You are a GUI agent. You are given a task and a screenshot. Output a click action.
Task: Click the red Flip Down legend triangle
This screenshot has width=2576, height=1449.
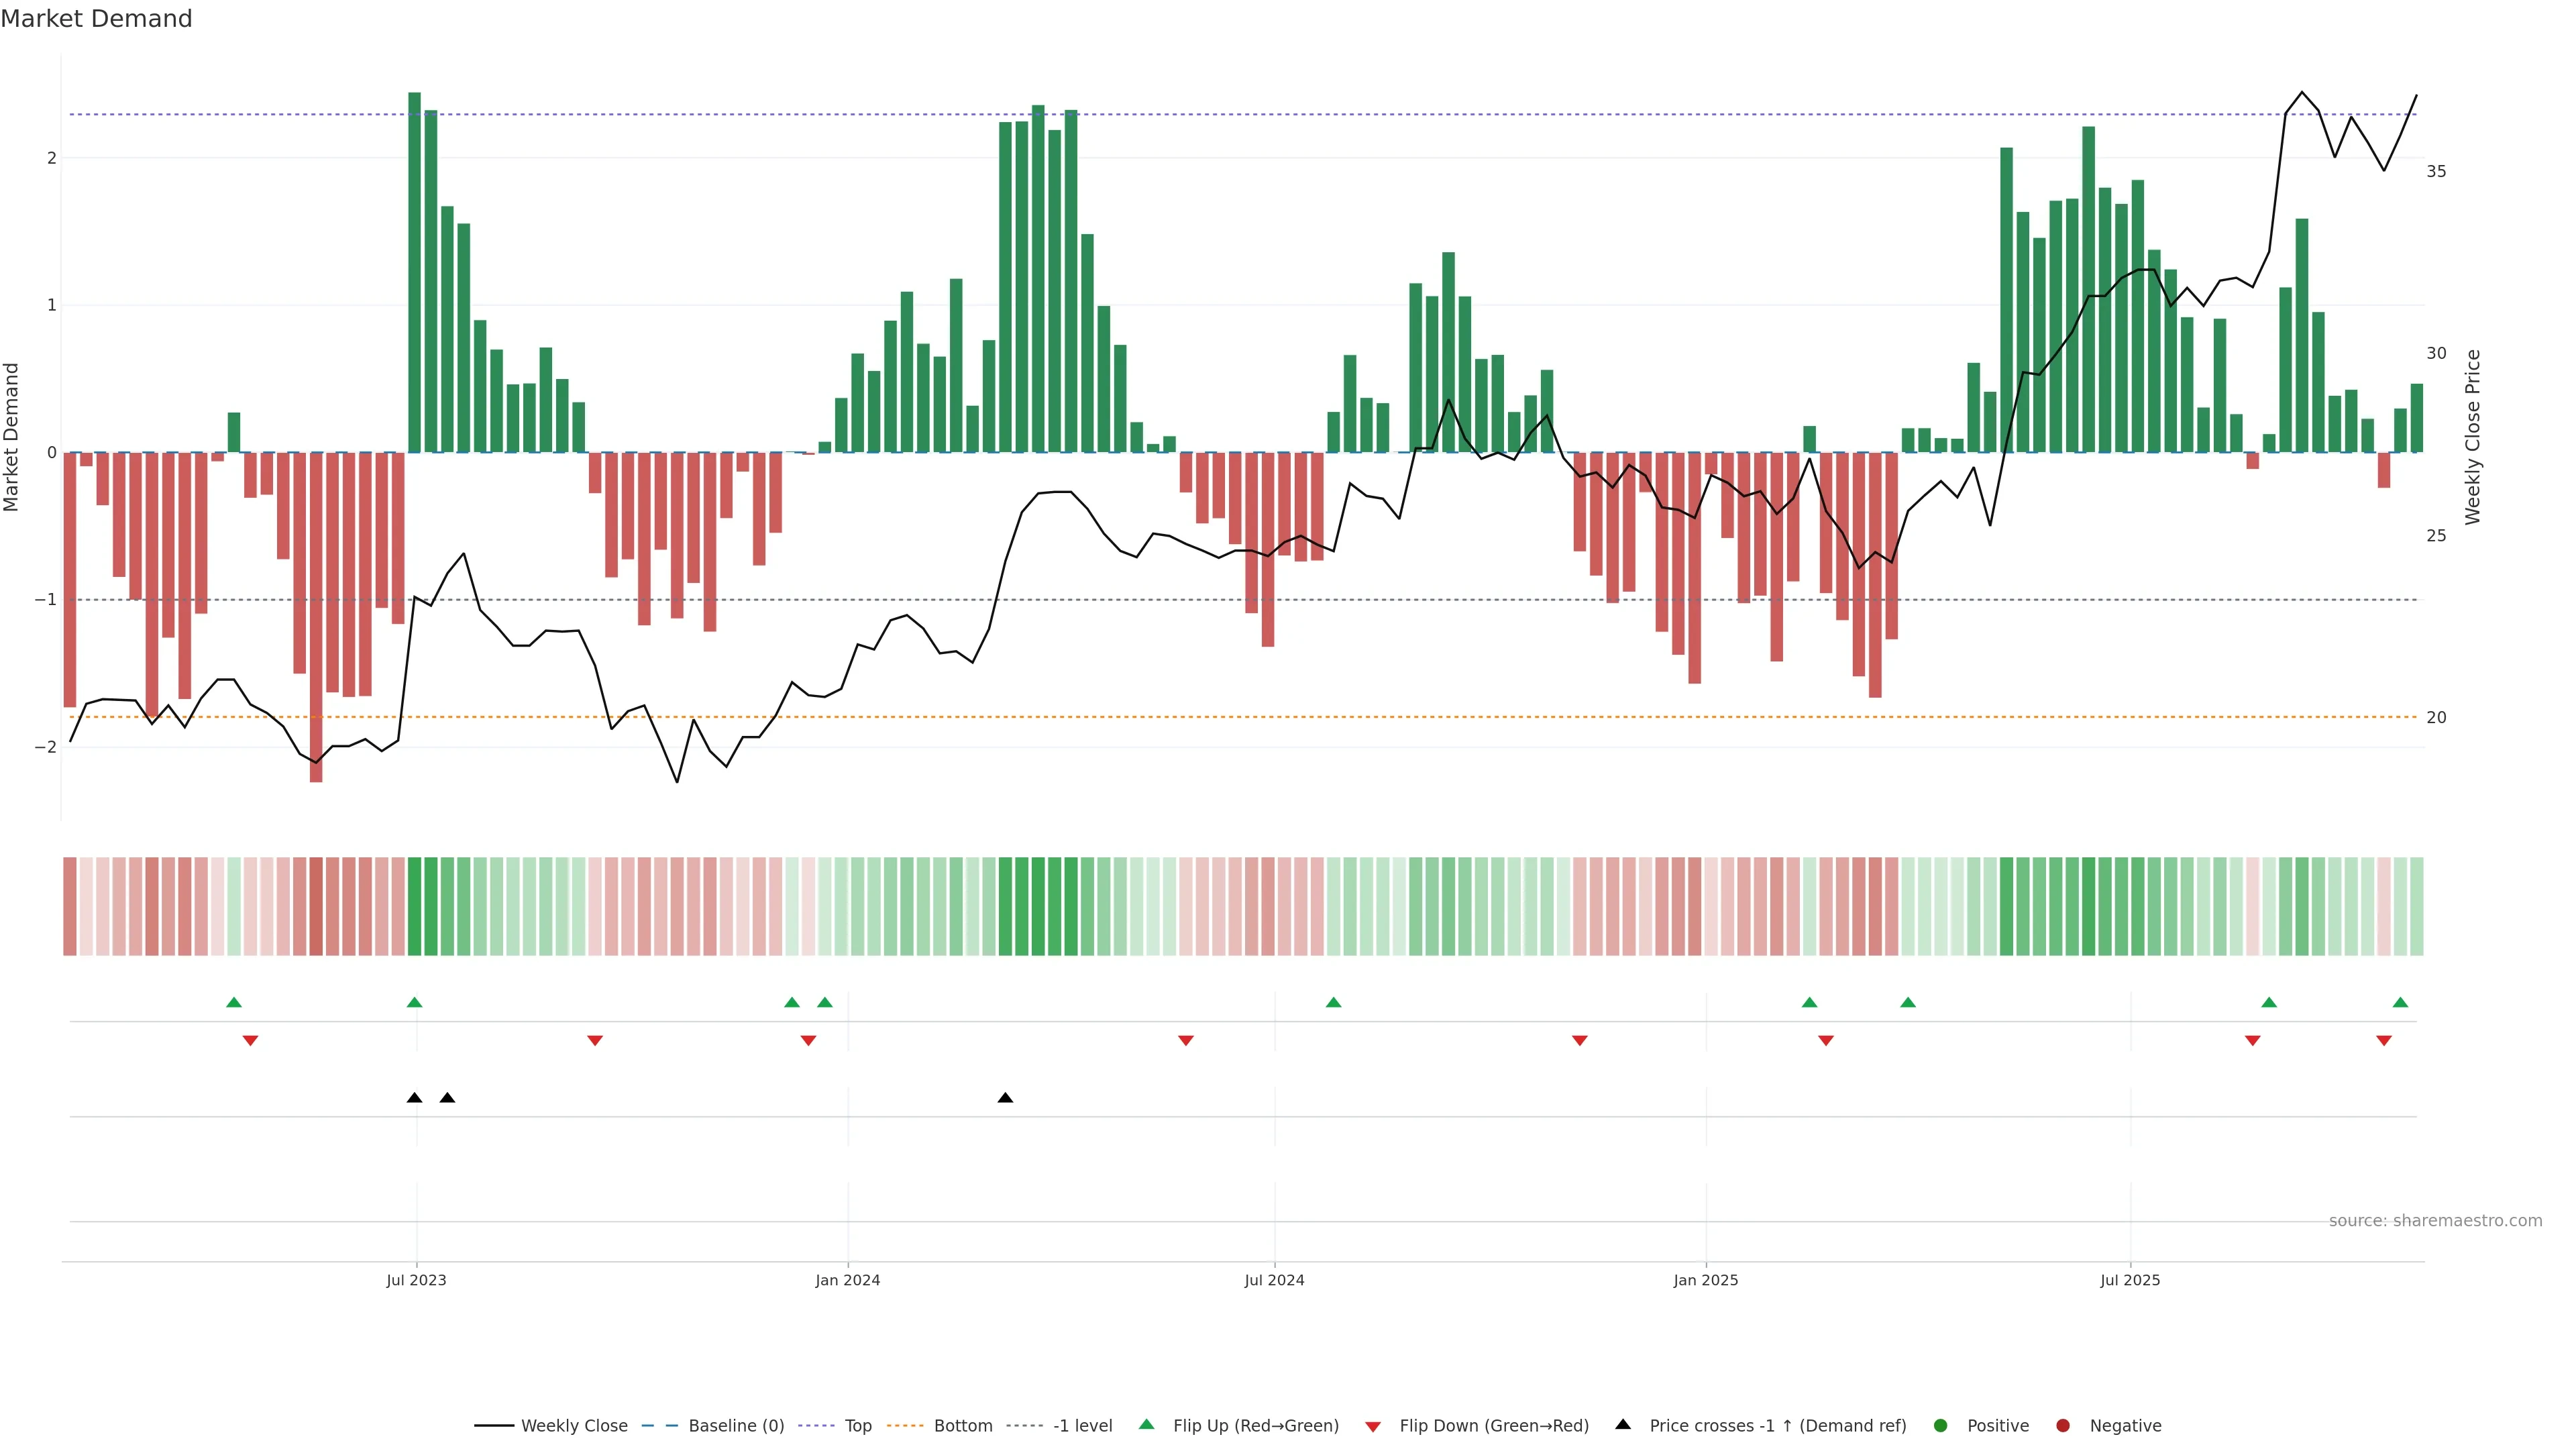pos(1373,1427)
